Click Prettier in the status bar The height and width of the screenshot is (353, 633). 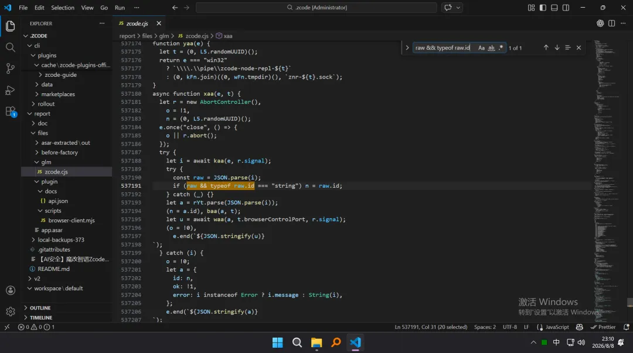coord(603,327)
